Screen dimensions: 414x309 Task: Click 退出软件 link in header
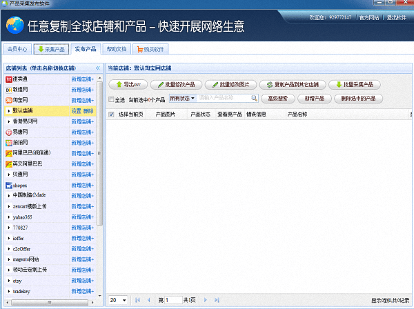(x=396, y=18)
